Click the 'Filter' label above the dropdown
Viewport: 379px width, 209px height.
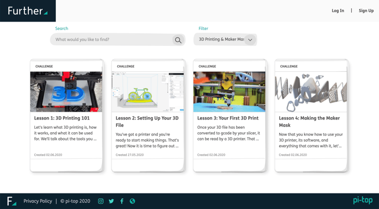(203, 28)
